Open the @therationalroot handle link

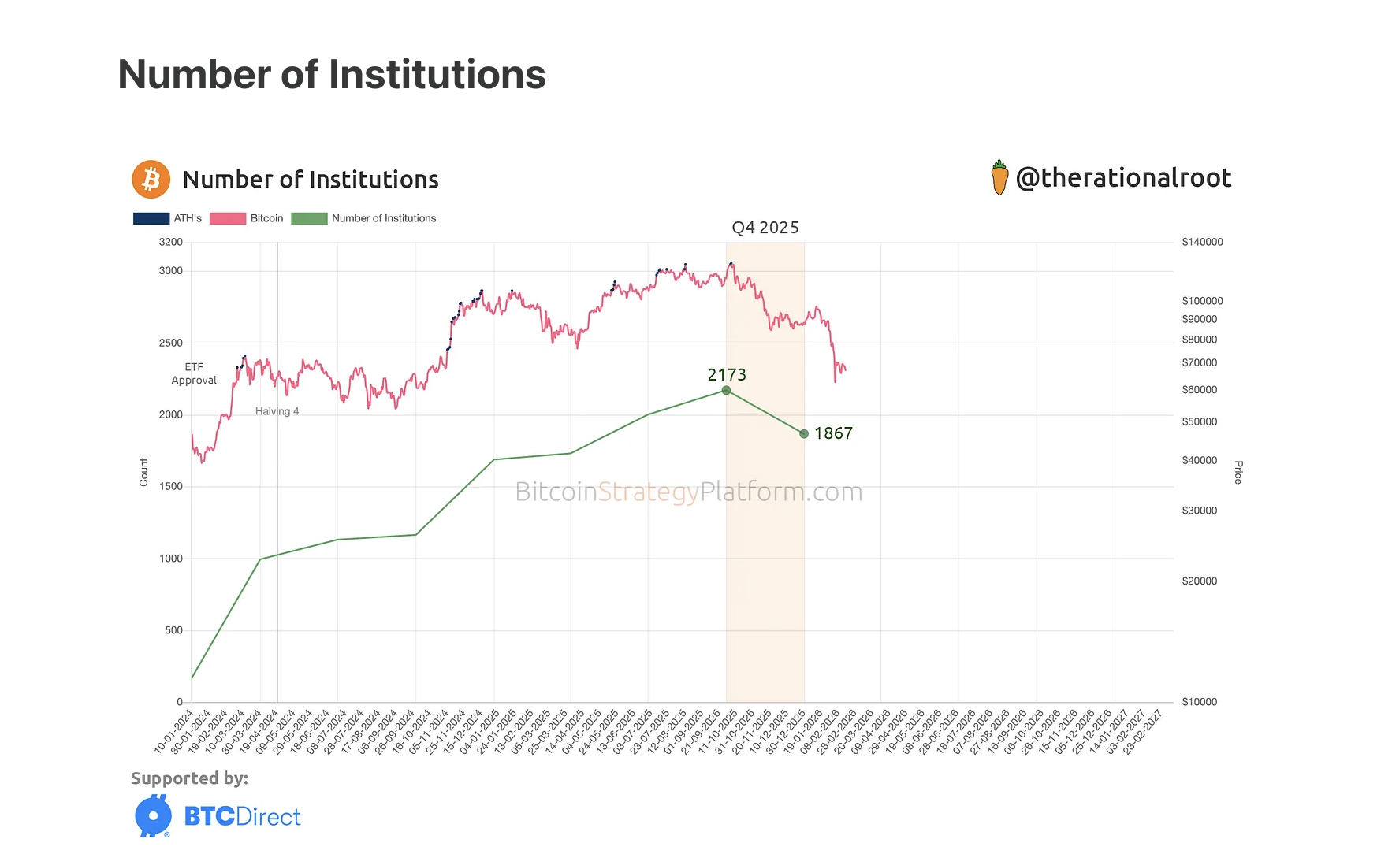click(x=1123, y=178)
